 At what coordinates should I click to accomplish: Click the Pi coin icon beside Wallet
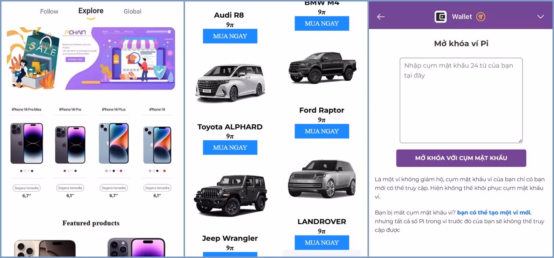coord(481,17)
